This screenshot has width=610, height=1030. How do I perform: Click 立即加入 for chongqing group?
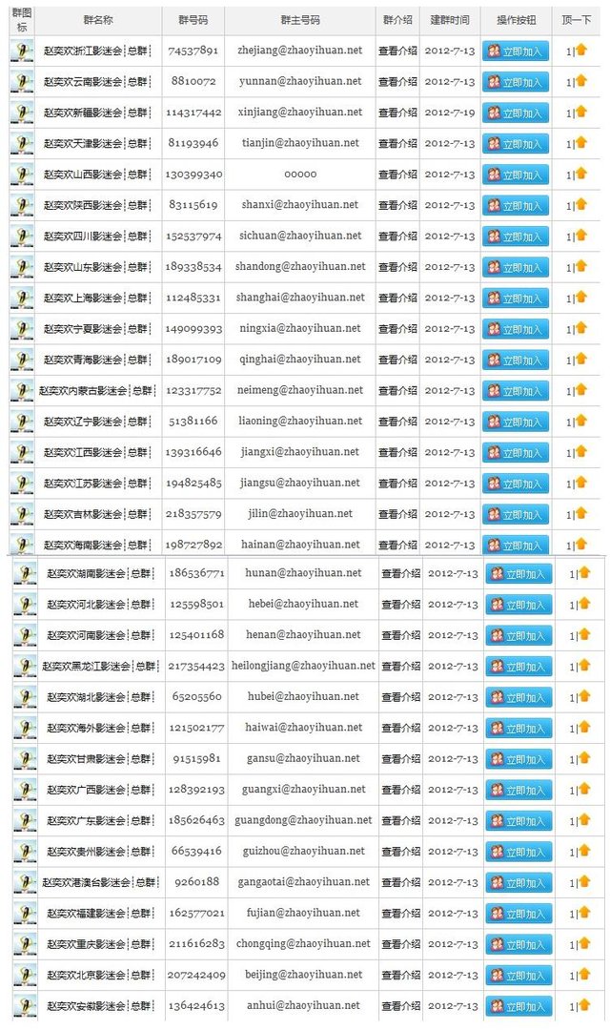coord(518,944)
